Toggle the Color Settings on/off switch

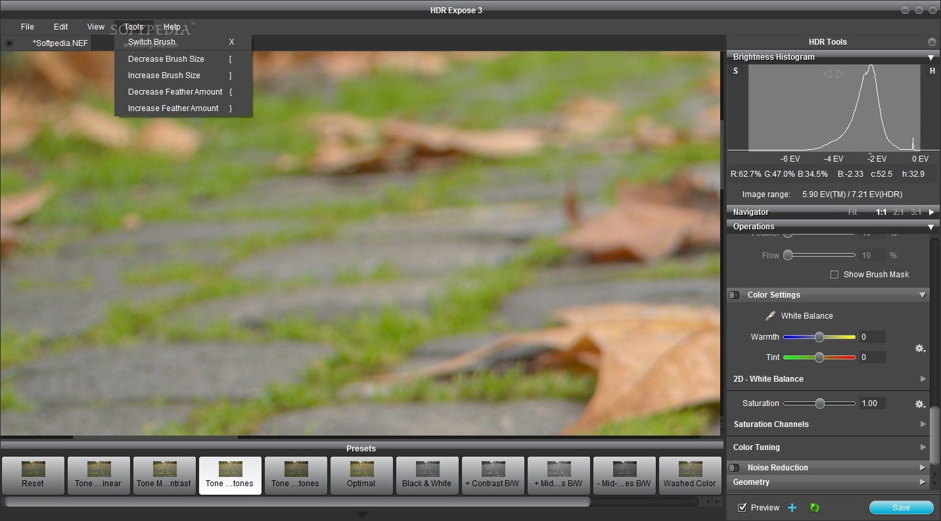734,295
